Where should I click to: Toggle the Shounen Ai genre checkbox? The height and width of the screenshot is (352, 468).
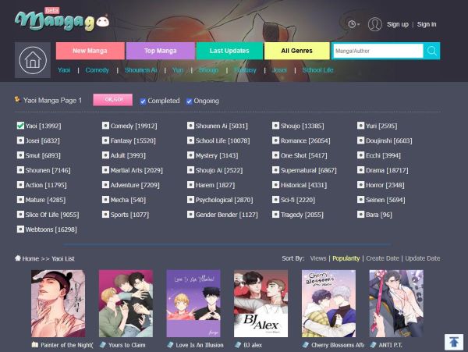[190, 126]
